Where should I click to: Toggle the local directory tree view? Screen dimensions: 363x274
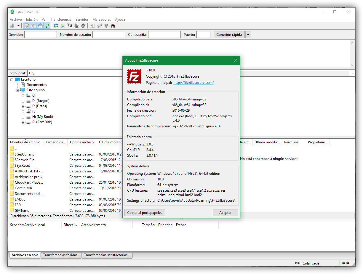coord(33,26)
